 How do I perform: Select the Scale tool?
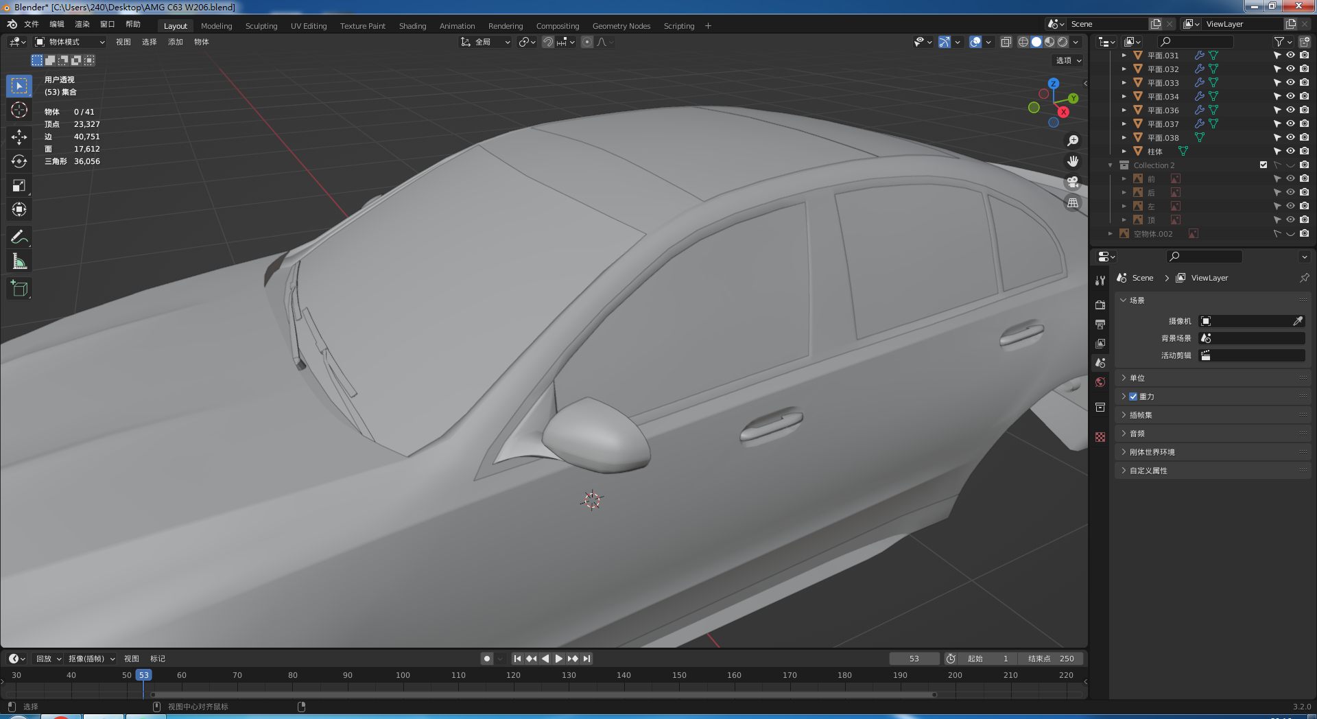(x=19, y=186)
